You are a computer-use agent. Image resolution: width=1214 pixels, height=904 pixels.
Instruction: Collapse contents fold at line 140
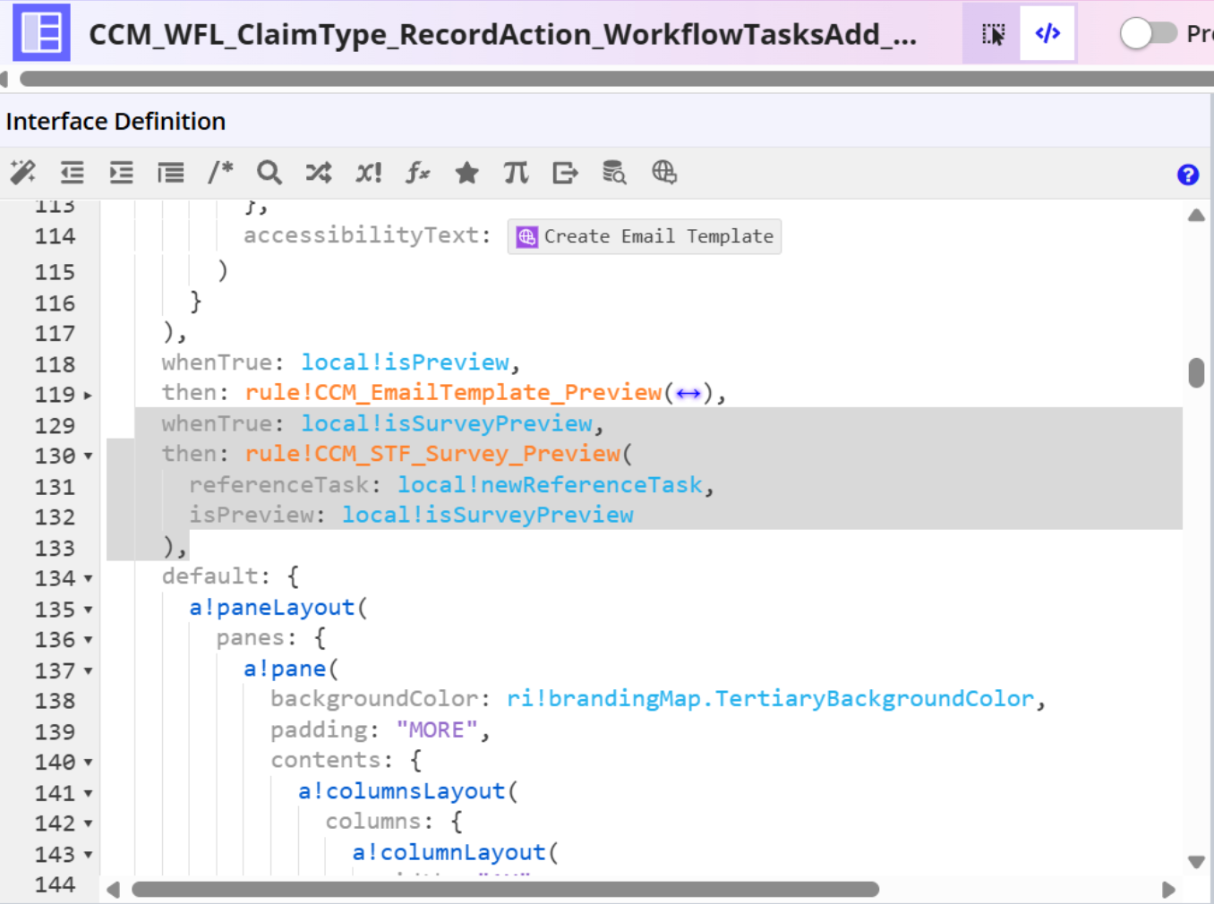[88, 763]
